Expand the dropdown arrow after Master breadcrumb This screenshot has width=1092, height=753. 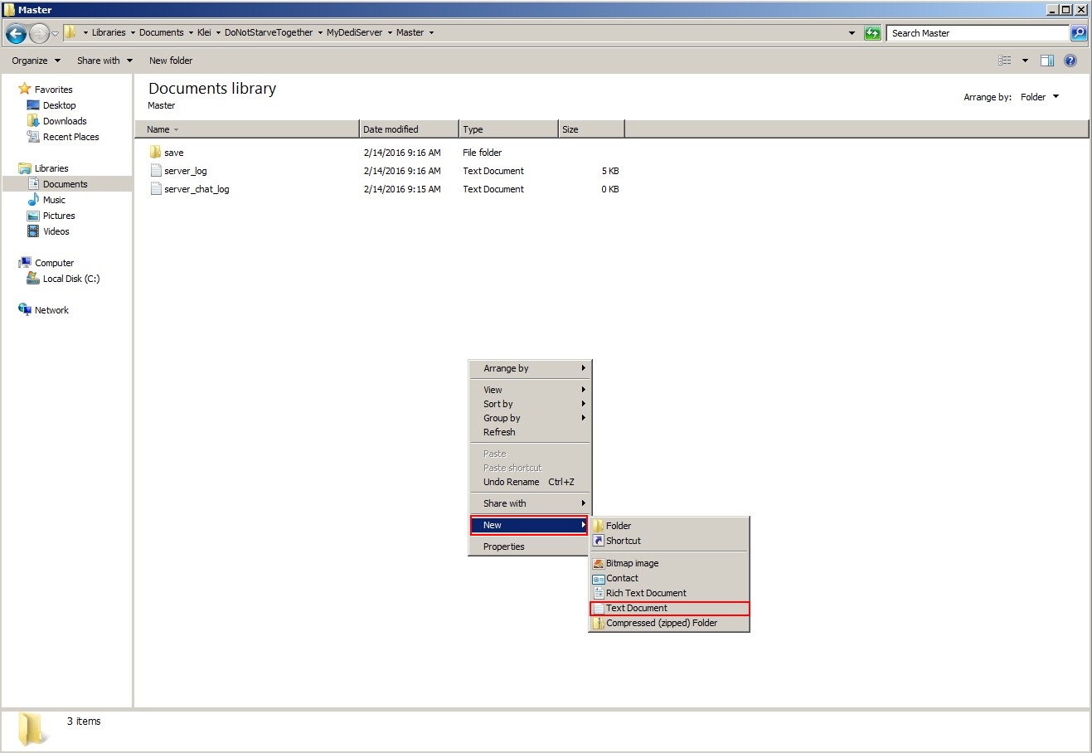(x=431, y=33)
